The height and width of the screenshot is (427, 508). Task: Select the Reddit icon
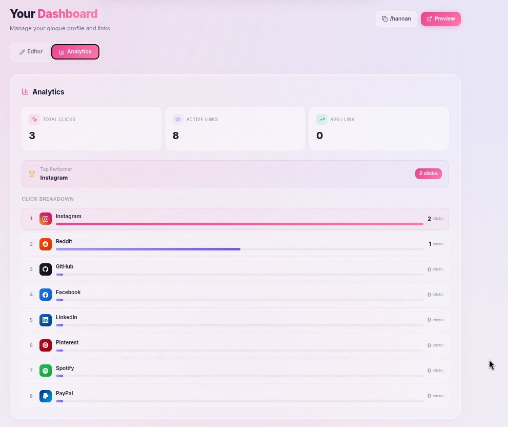(46, 244)
